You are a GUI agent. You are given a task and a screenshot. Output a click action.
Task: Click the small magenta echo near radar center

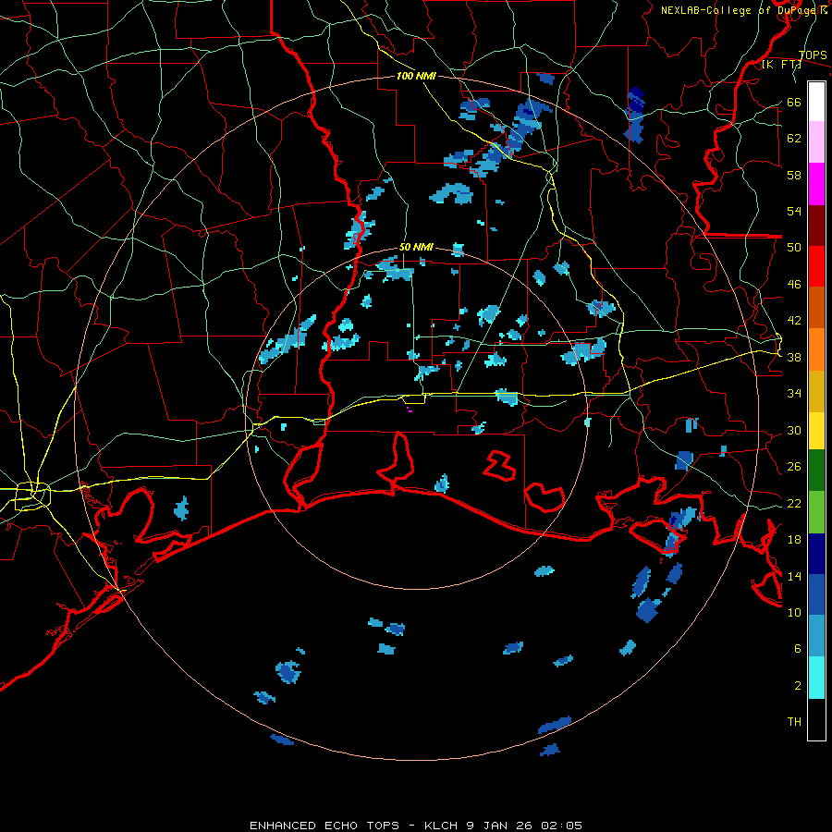(410, 410)
